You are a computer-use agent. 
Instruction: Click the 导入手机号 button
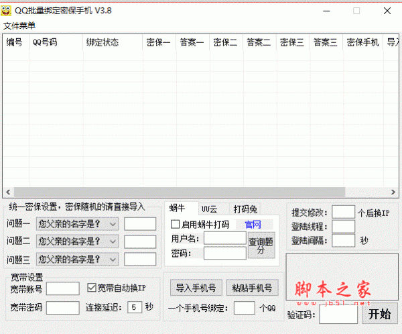[x=195, y=288]
